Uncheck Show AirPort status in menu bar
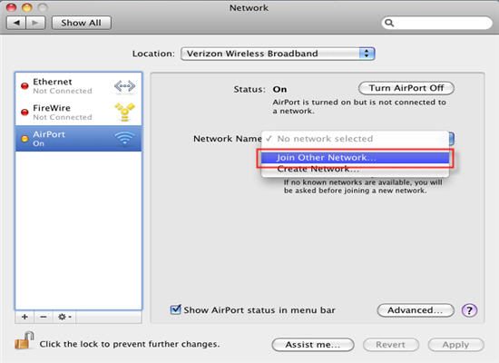 coord(175,309)
